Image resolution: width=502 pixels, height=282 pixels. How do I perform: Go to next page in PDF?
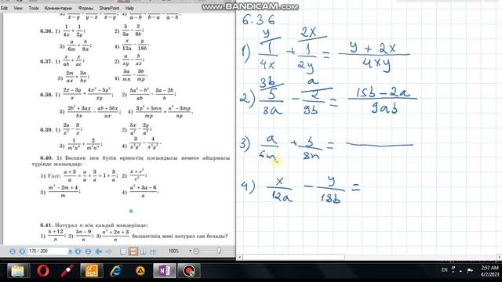pyautogui.click(x=78, y=251)
